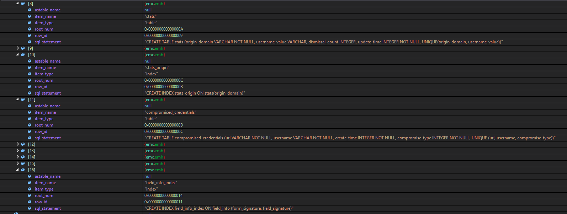Click the "stats_origin" name value
Screen dimensions: 567x214
(157, 68)
